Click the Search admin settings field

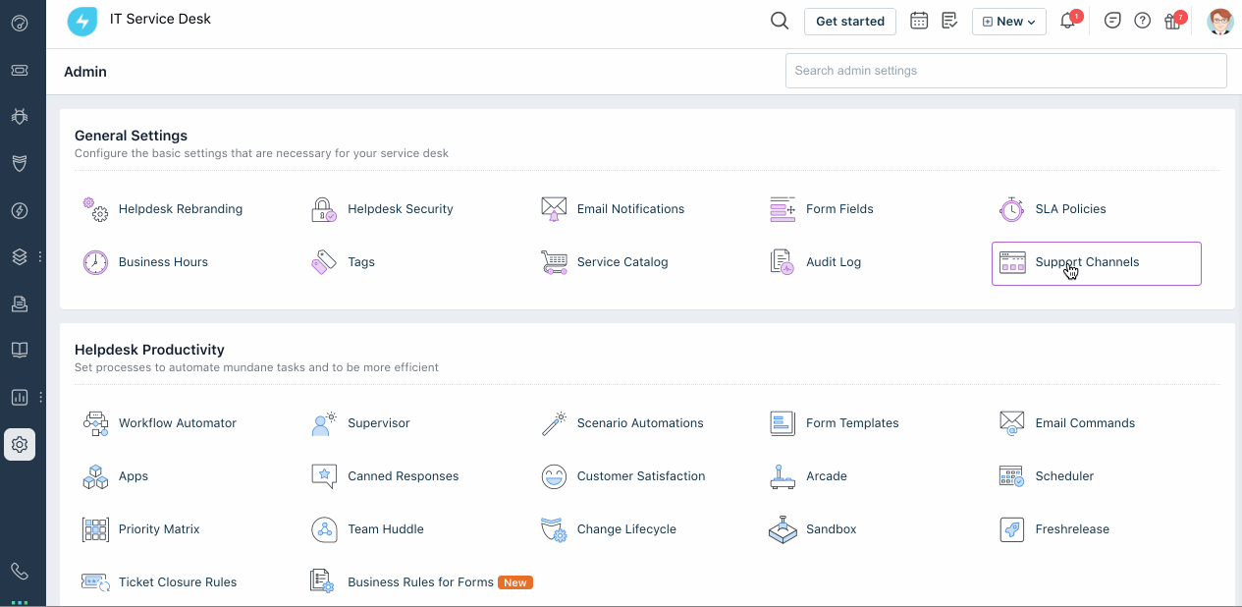(x=1005, y=70)
